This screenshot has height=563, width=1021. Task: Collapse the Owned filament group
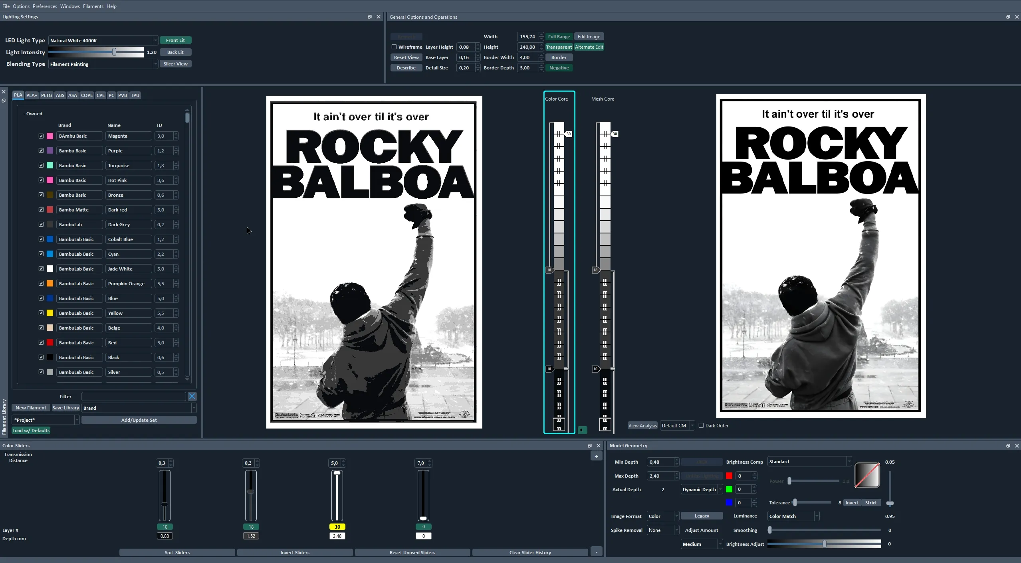33,114
